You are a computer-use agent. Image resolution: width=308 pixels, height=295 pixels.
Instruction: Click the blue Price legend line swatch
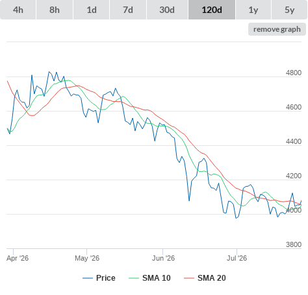(x=88, y=278)
